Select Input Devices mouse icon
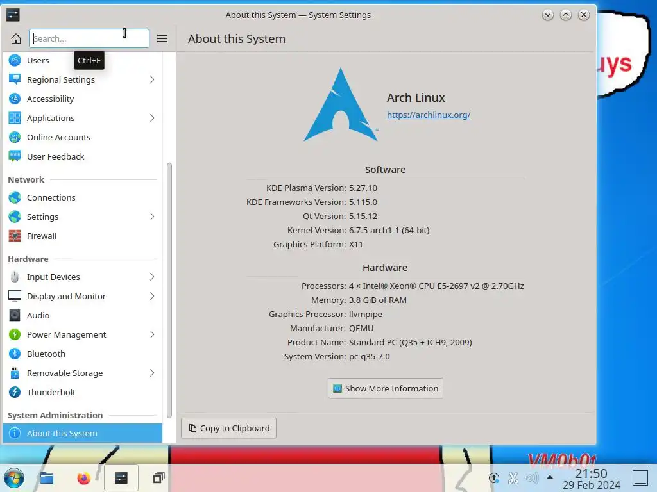The image size is (657, 492). point(15,277)
